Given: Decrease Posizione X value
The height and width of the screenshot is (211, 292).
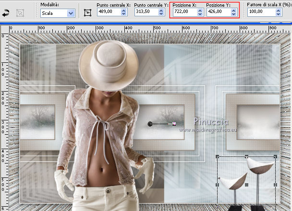Looking at the screenshot, I should tap(200, 14).
